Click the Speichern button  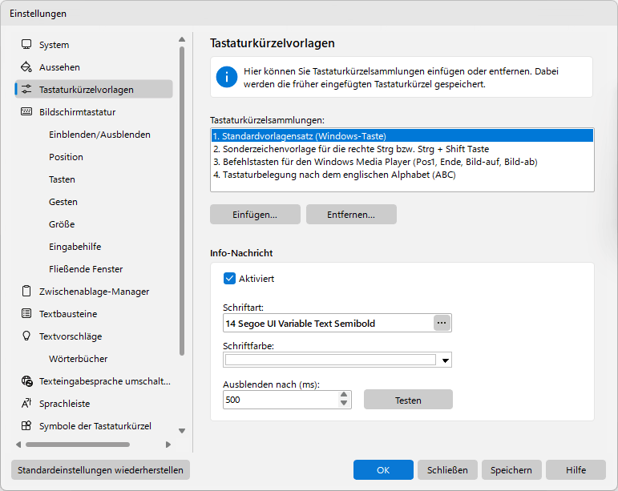pos(511,469)
